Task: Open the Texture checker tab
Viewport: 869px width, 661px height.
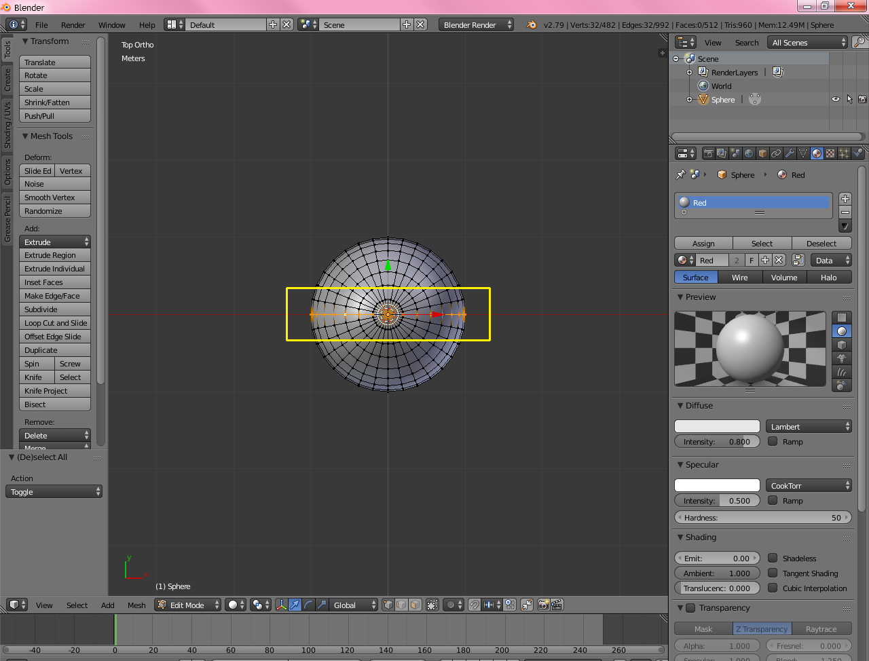Action: click(x=830, y=153)
